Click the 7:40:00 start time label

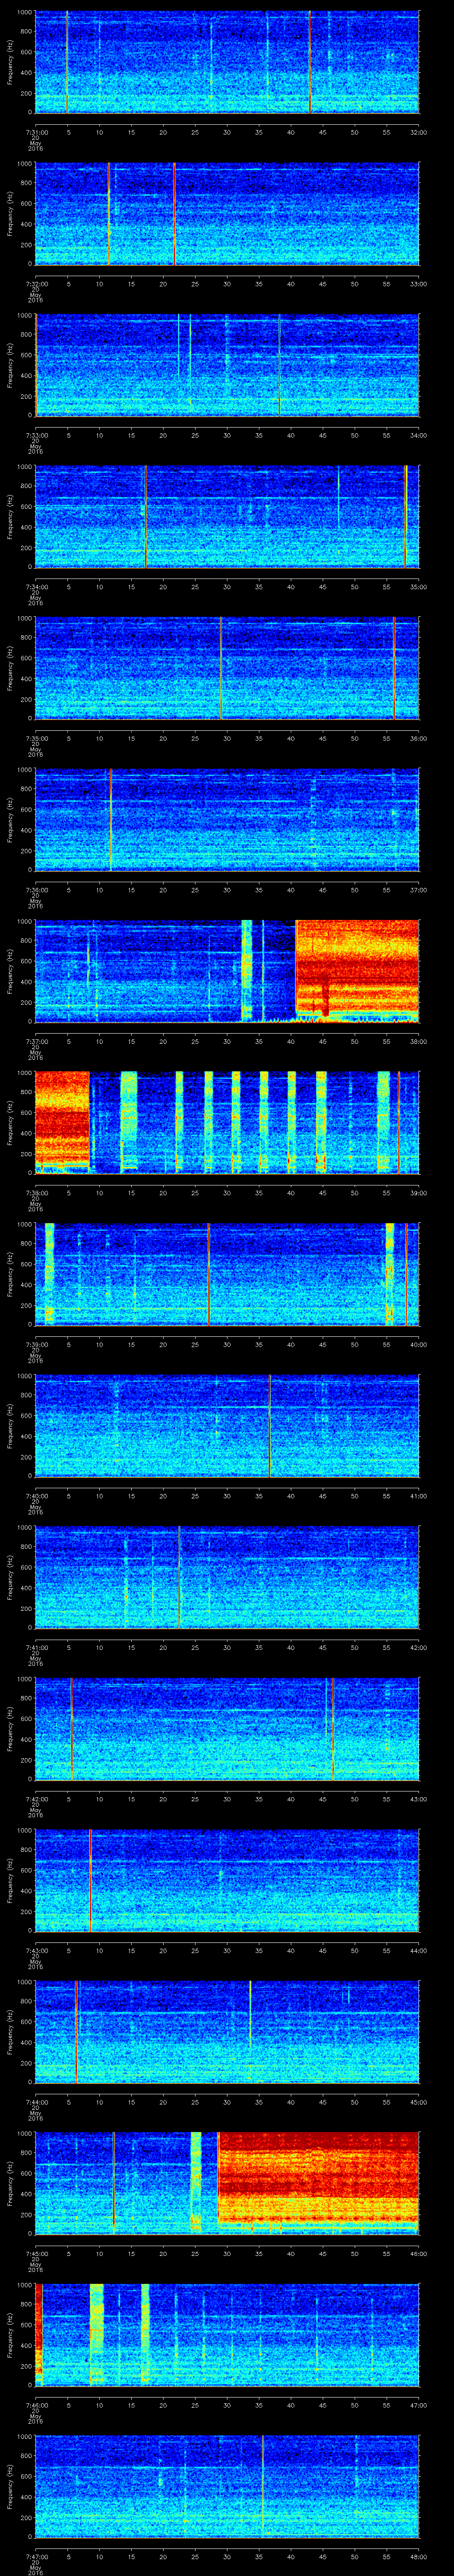[x=36, y=1496]
